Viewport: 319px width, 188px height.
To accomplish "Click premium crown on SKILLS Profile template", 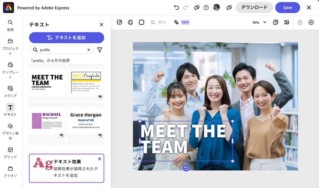I will pyautogui.click(x=100, y=96).
